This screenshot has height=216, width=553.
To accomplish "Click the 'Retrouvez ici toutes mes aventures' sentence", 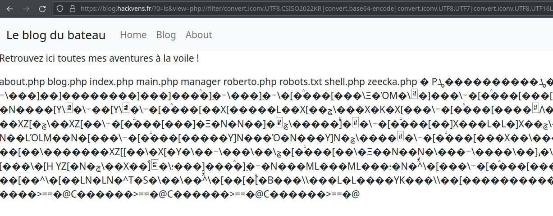I will (x=99, y=58).
